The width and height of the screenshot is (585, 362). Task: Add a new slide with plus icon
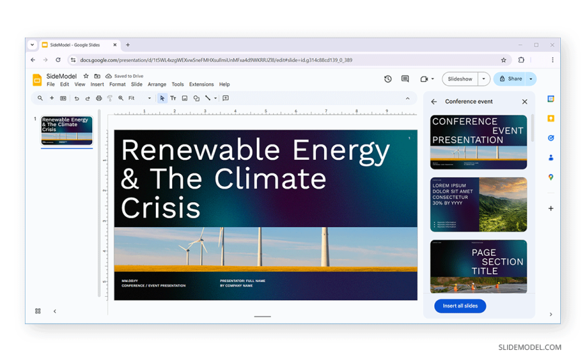pyautogui.click(x=52, y=99)
